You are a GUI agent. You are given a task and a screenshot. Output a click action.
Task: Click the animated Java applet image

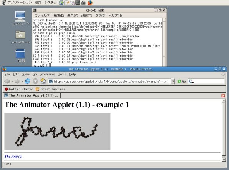click(57, 132)
